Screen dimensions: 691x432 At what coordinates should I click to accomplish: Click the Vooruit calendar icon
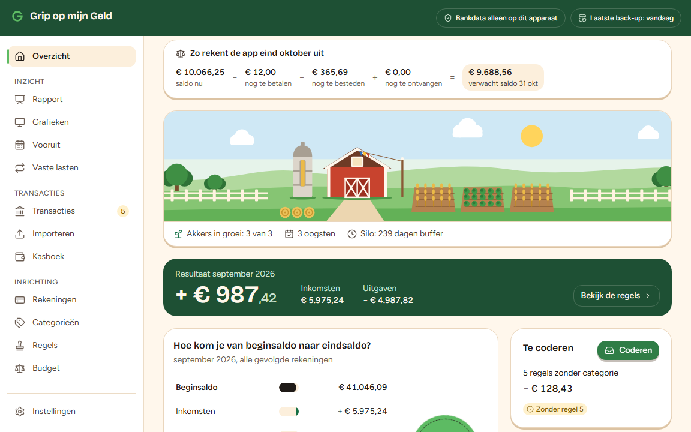pos(20,145)
